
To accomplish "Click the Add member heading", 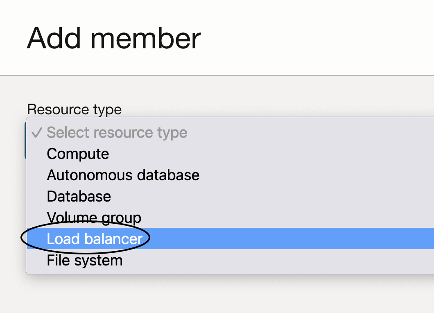I will [114, 38].
